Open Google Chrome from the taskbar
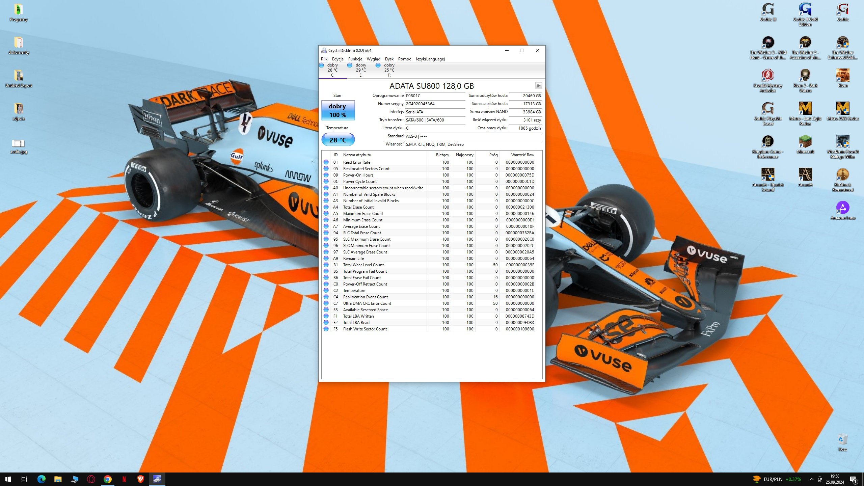The height and width of the screenshot is (486, 864). [108, 479]
